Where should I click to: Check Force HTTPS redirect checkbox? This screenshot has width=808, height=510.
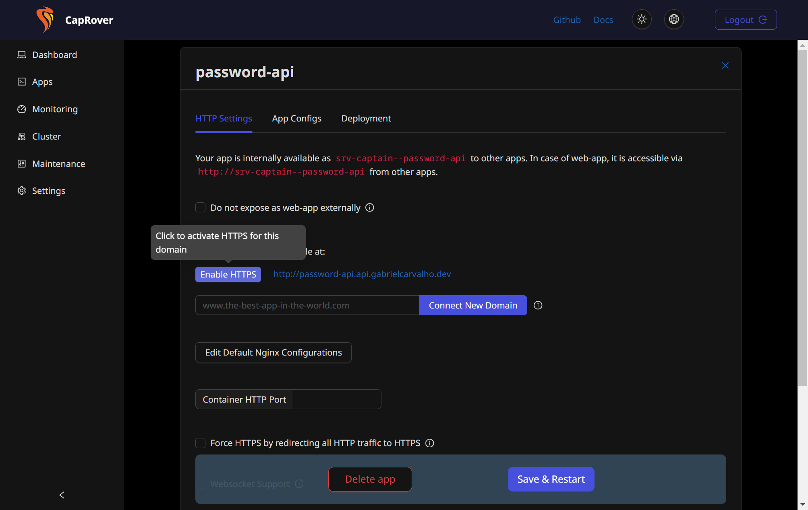(200, 443)
